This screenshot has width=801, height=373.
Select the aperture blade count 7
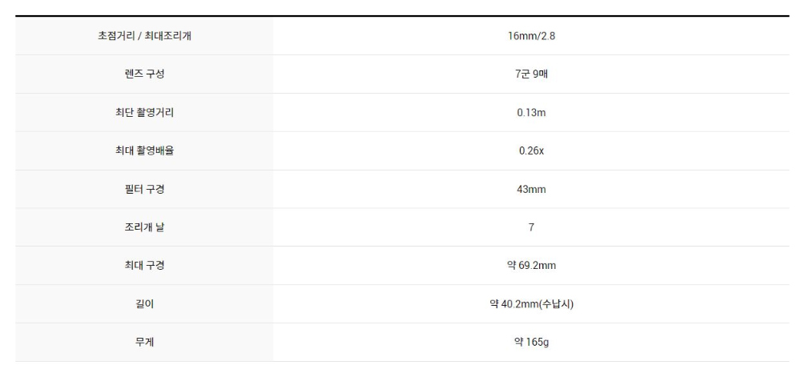[531, 227]
